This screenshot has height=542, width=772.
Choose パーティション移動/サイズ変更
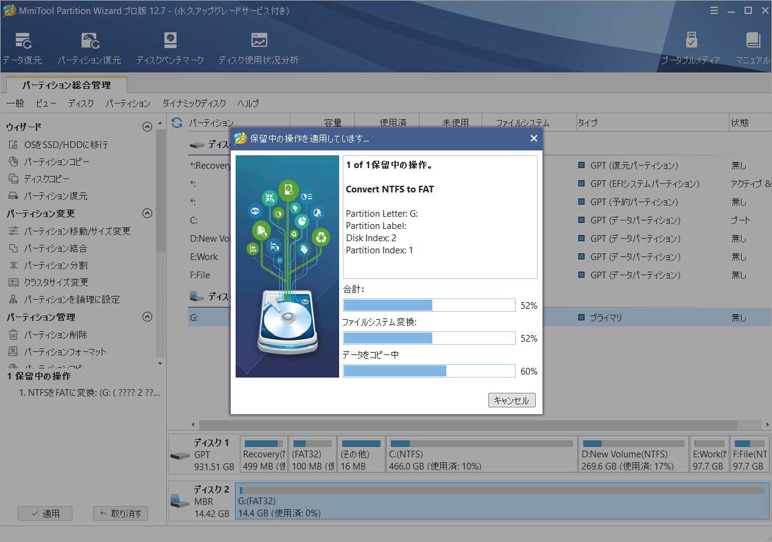coord(69,231)
